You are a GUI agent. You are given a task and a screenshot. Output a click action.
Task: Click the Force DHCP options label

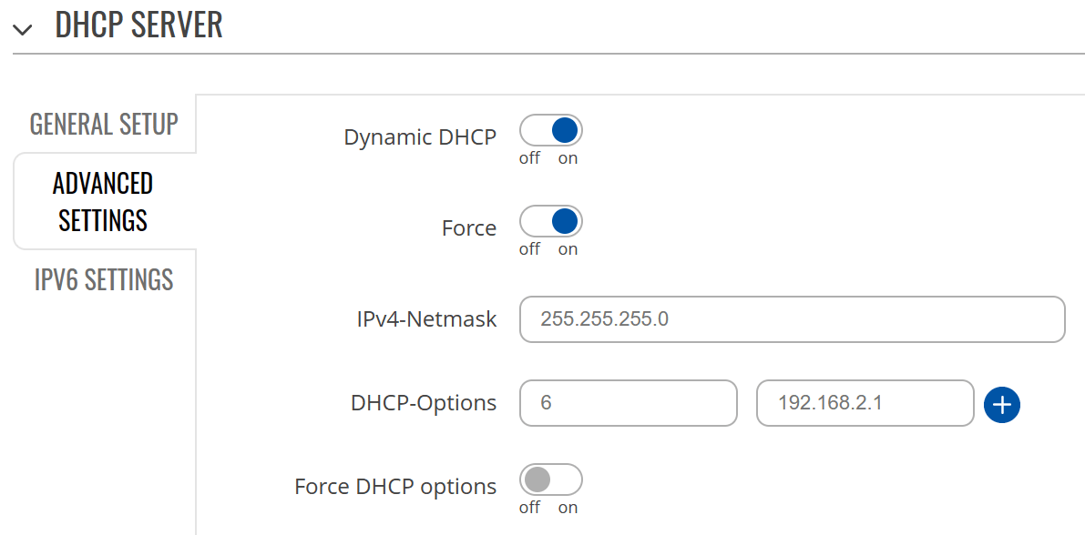pyautogui.click(x=394, y=486)
